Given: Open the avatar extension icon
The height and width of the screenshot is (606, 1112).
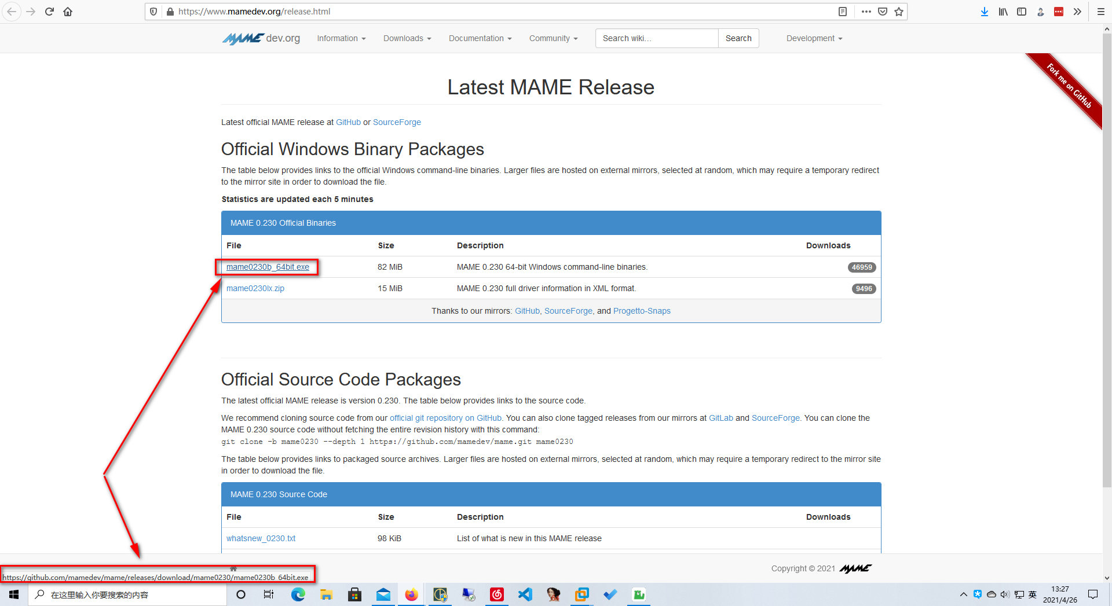Looking at the screenshot, I should point(1040,12).
